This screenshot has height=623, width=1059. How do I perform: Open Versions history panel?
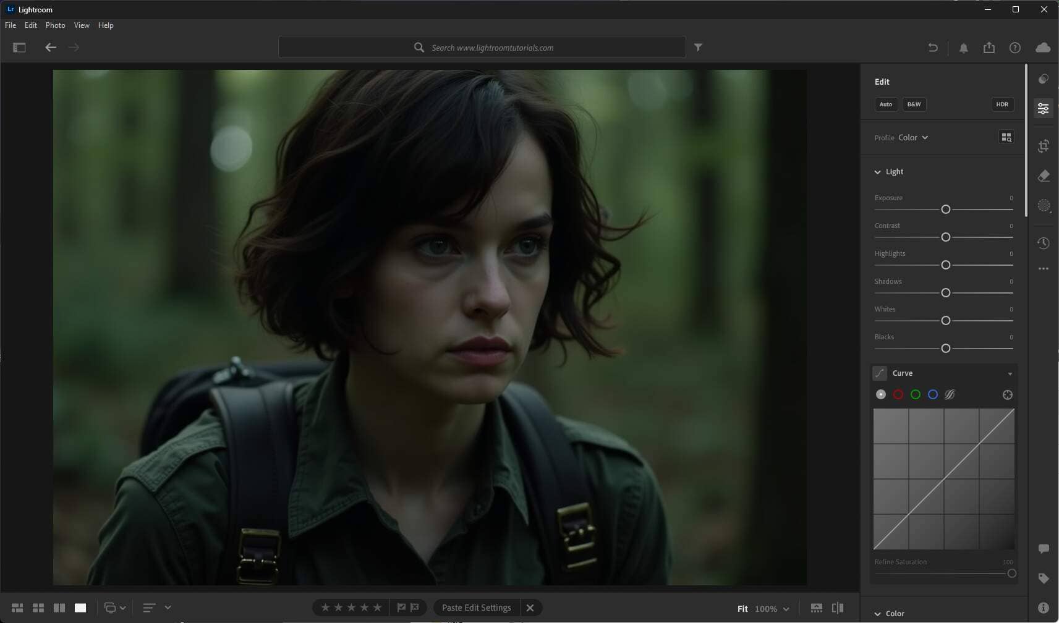click(1044, 243)
